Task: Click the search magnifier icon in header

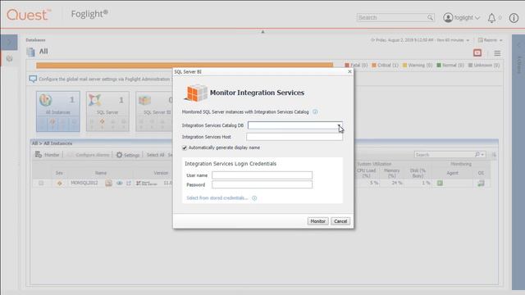Action: pos(430,17)
